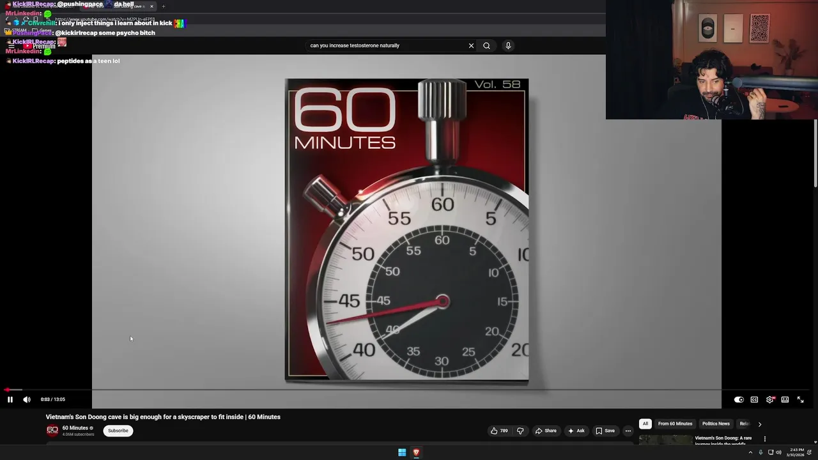The width and height of the screenshot is (818, 460).
Task: Subscribe to the 60 Minutes channel
Action: point(118,431)
